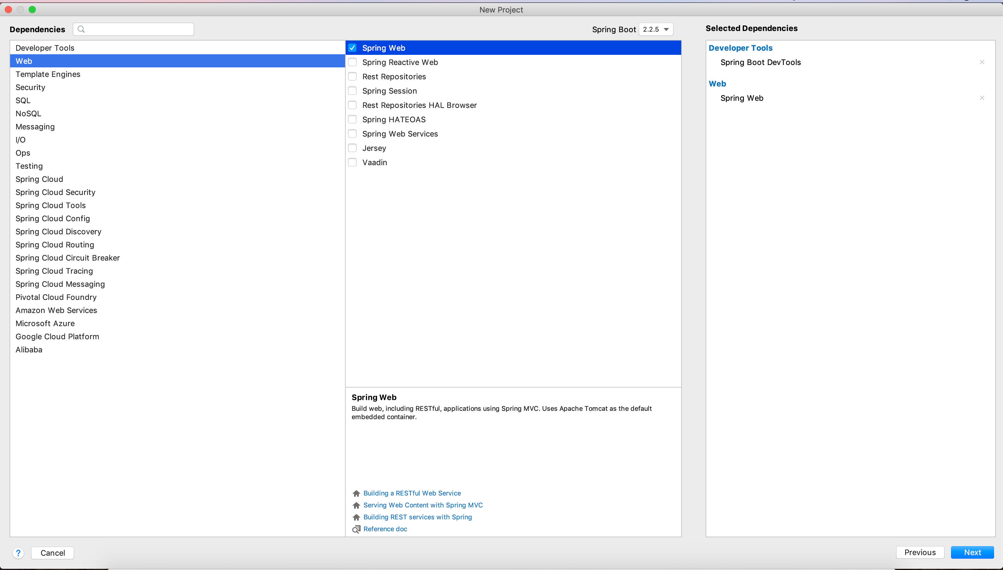Open Building REST services with Spring link
The height and width of the screenshot is (570, 1003).
click(x=417, y=517)
